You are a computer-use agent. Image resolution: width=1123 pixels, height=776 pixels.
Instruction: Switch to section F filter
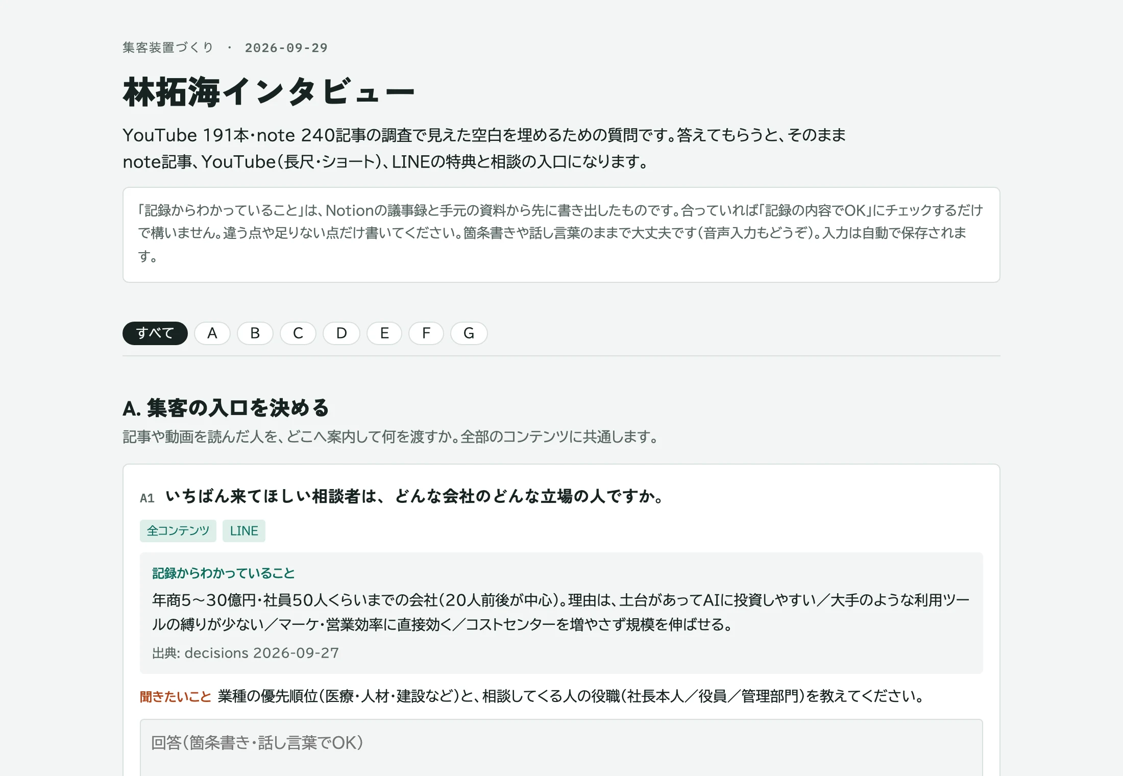pyautogui.click(x=426, y=333)
